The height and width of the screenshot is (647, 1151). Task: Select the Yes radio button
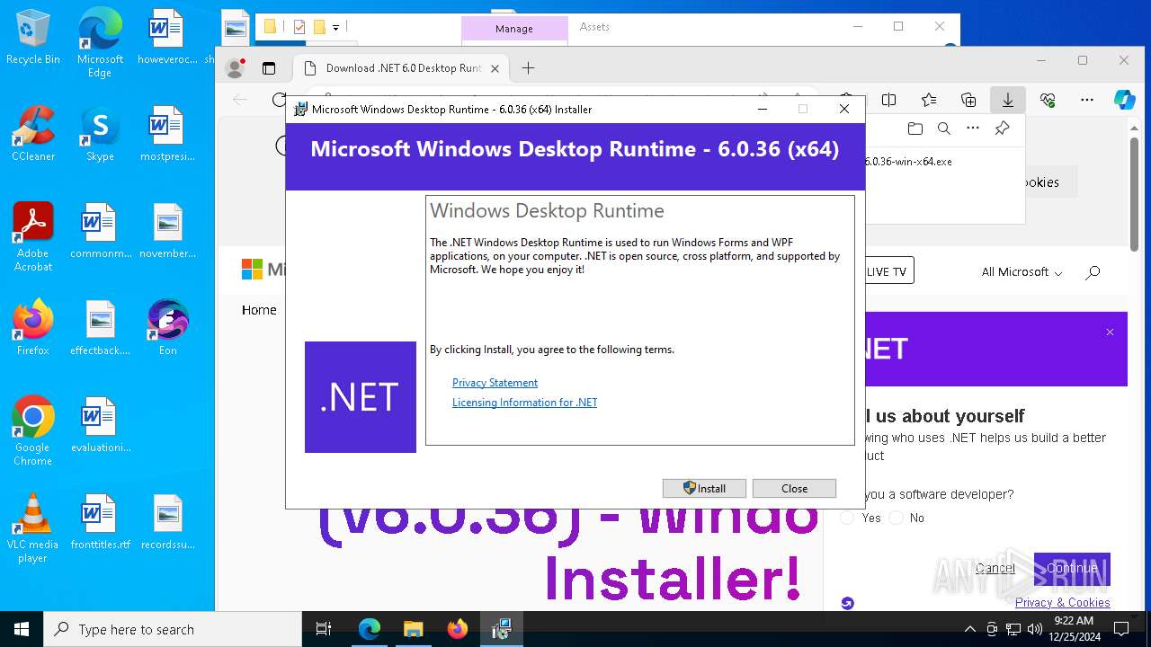click(x=847, y=518)
